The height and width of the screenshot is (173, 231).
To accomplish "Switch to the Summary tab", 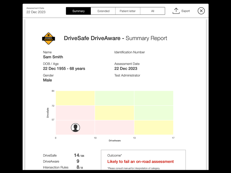I will (79, 11).
